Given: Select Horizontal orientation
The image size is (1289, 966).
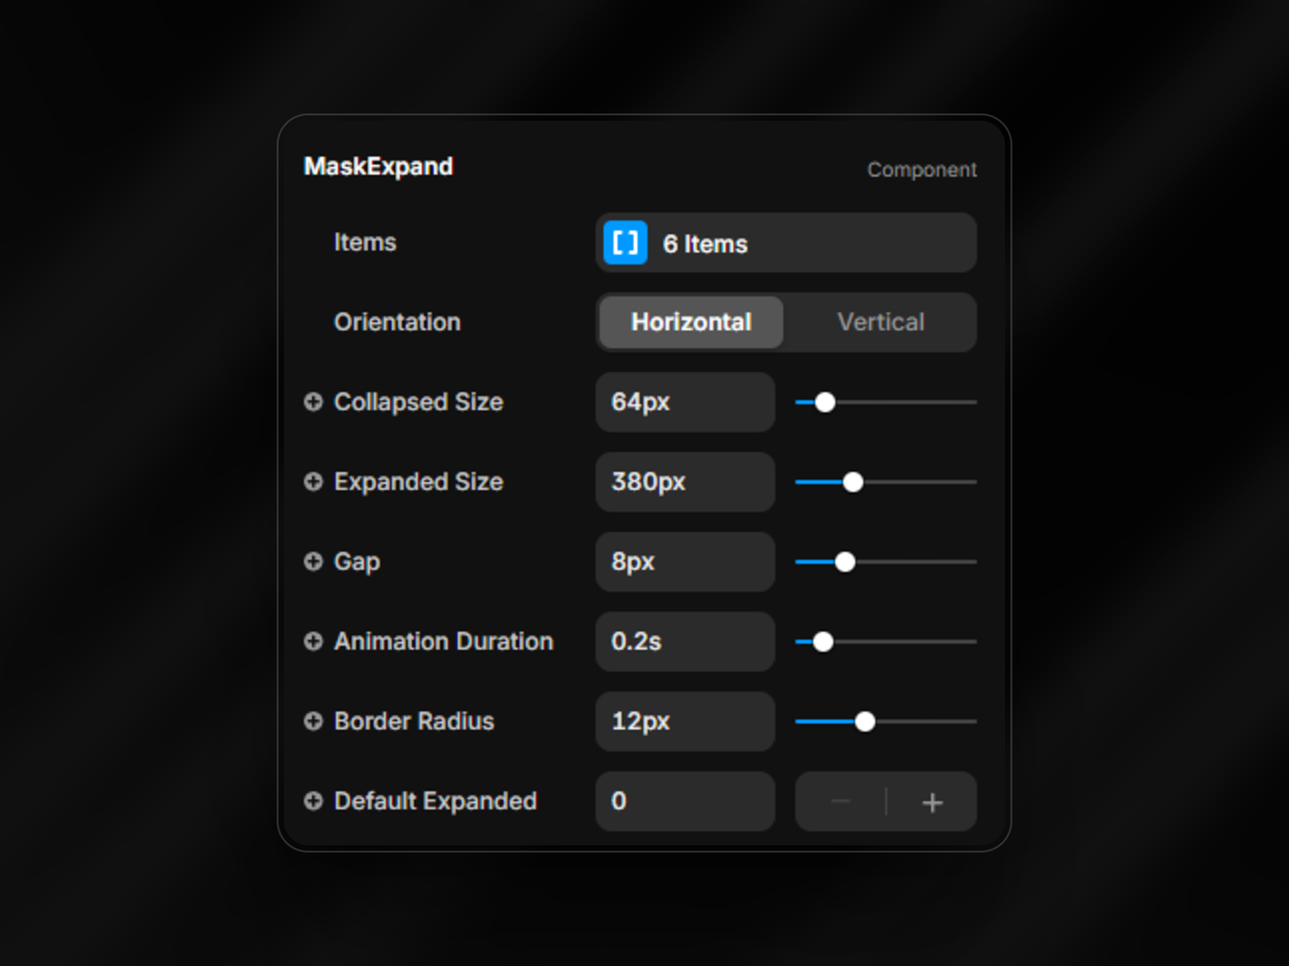Looking at the screenshot, I should pyautogui.click(x=691, y=323).
